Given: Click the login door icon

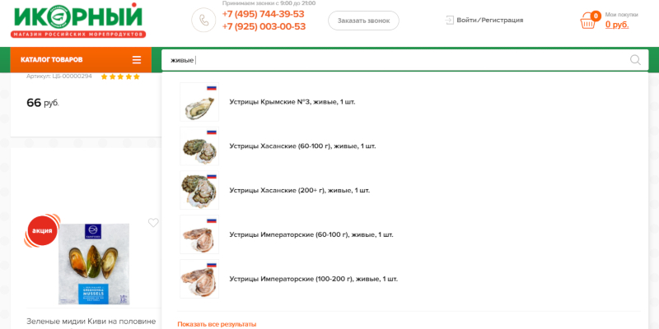Looking at the screenshot, I should pyautogui.click(x=449, y=20).
